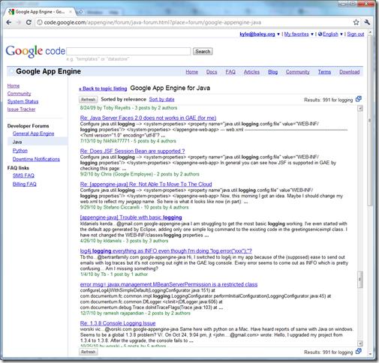Click the Search button
Screen dimensions: 379x363
click(x=203, y=51)
